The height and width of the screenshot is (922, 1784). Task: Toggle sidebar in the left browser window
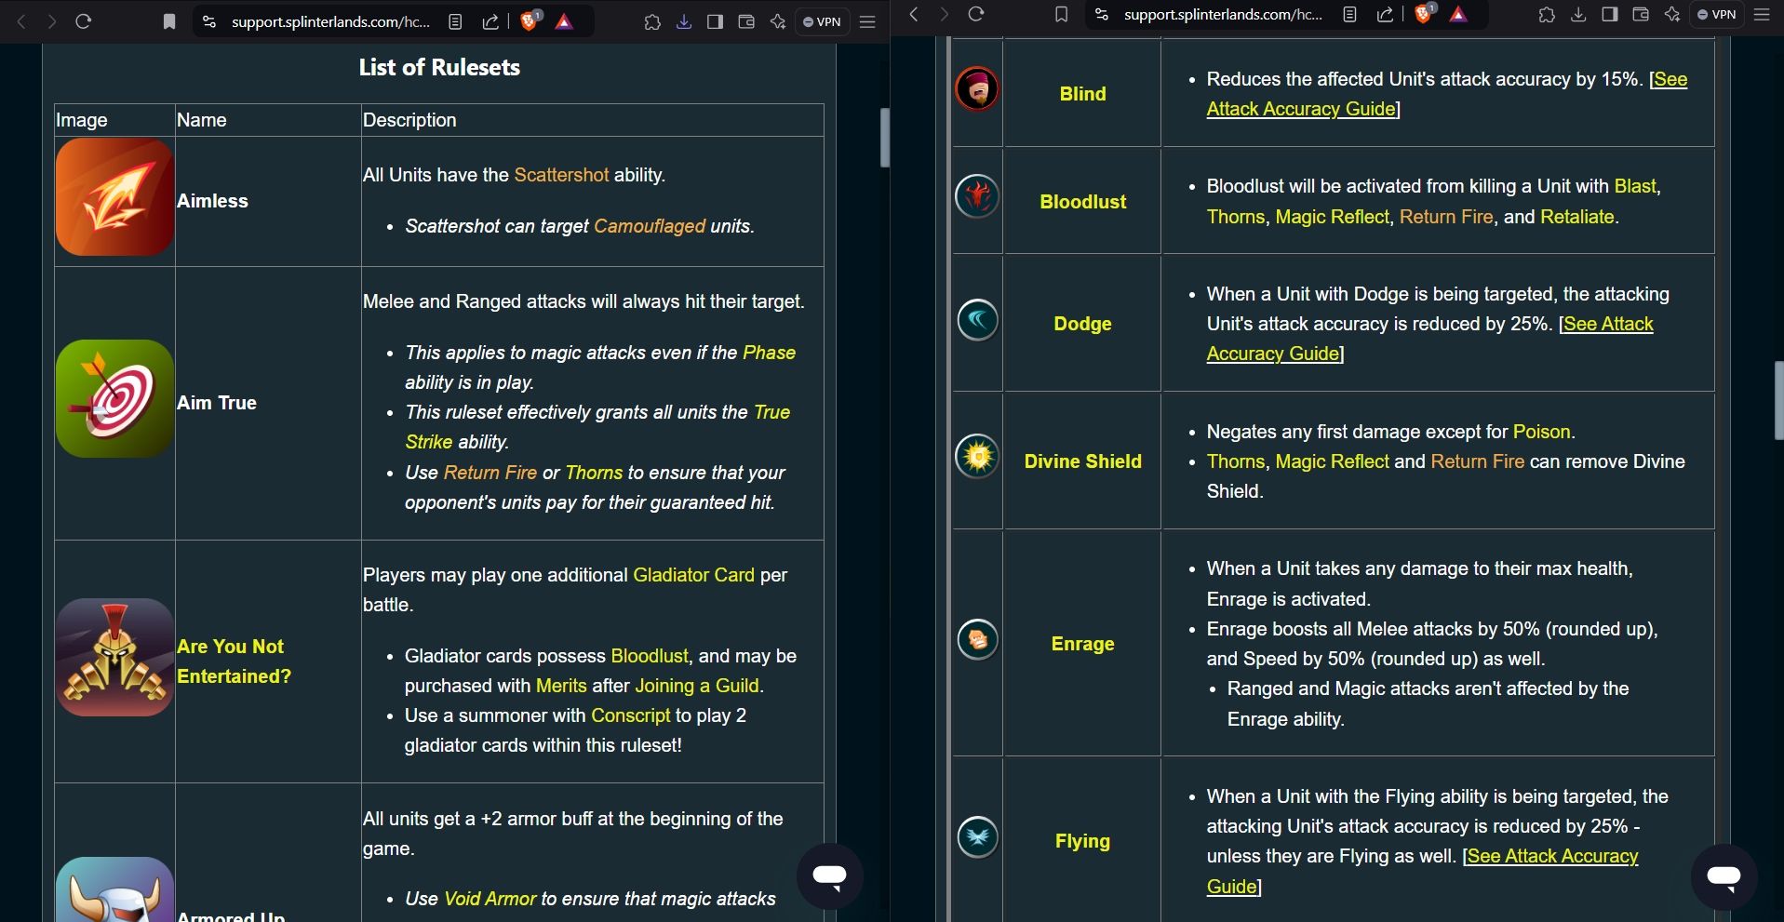coord(715,21)
